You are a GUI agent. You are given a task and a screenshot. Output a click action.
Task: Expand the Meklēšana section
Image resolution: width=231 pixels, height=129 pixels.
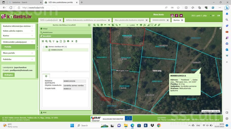point(65,32)
